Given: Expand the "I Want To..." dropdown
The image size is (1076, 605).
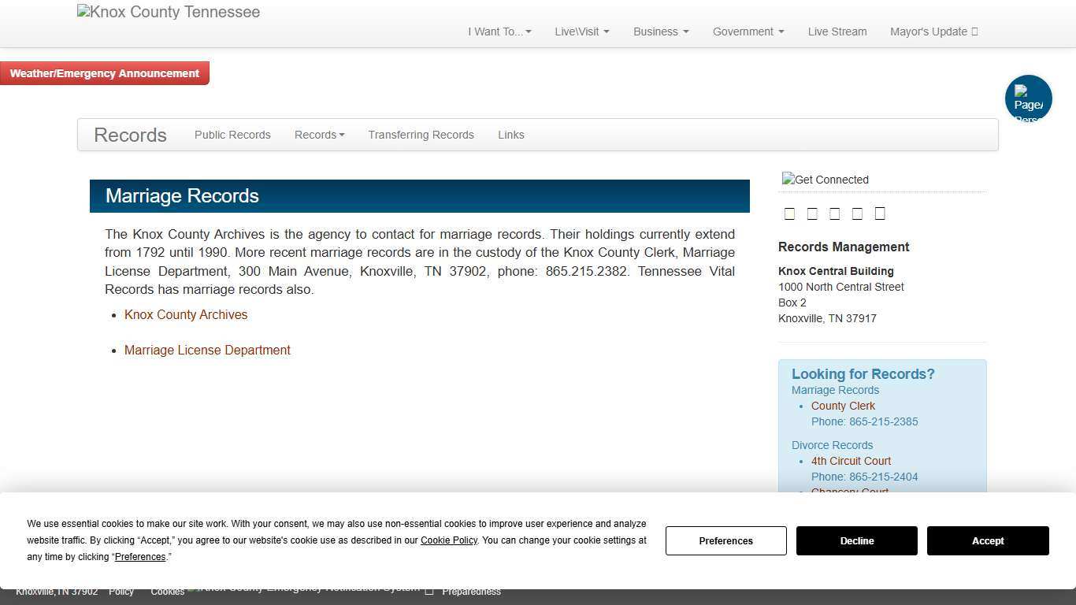Looking at the screenshot, I should tap(499, 32).
